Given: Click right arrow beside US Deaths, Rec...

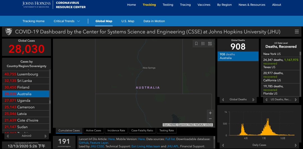Looking at the screenshot, I should coord(296,100).
